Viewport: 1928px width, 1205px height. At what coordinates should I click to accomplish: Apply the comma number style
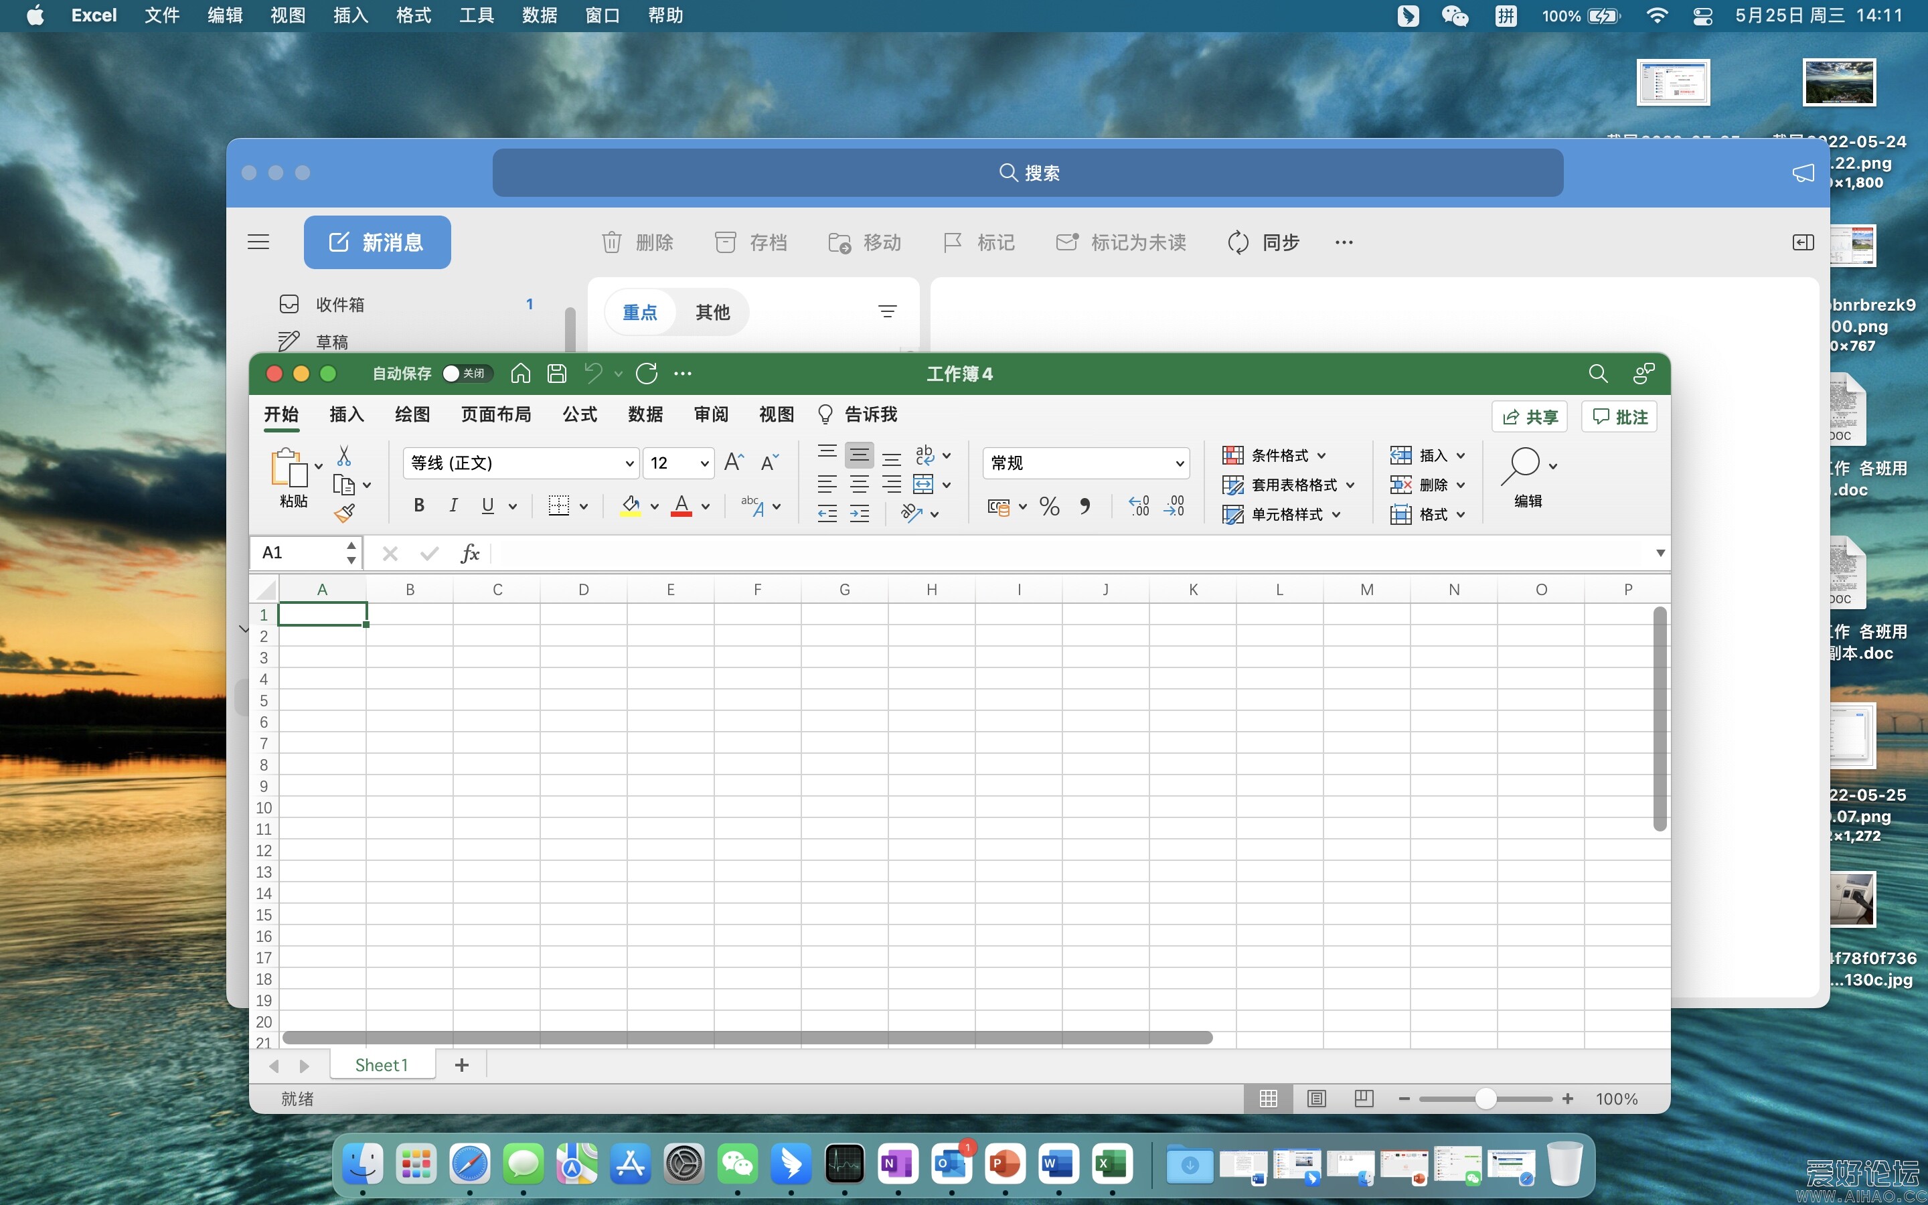click(x=1085, y=506)
